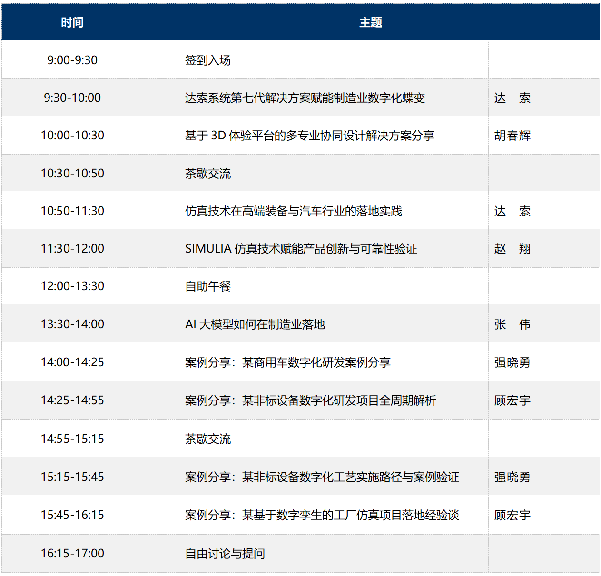Click the 10:30-10:50 time slot
Screen dimensions: 601x576
[72, 174]
